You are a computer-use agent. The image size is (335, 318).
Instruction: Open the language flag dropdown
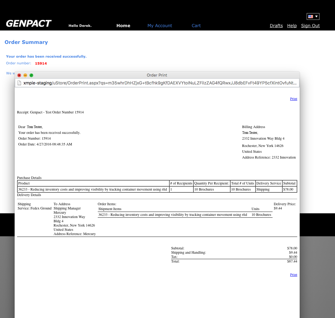click(x=313, y=16)
